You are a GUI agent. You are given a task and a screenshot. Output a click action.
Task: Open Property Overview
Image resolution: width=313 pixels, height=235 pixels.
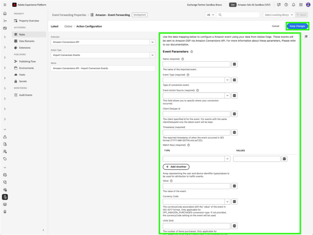click(29, 21)
